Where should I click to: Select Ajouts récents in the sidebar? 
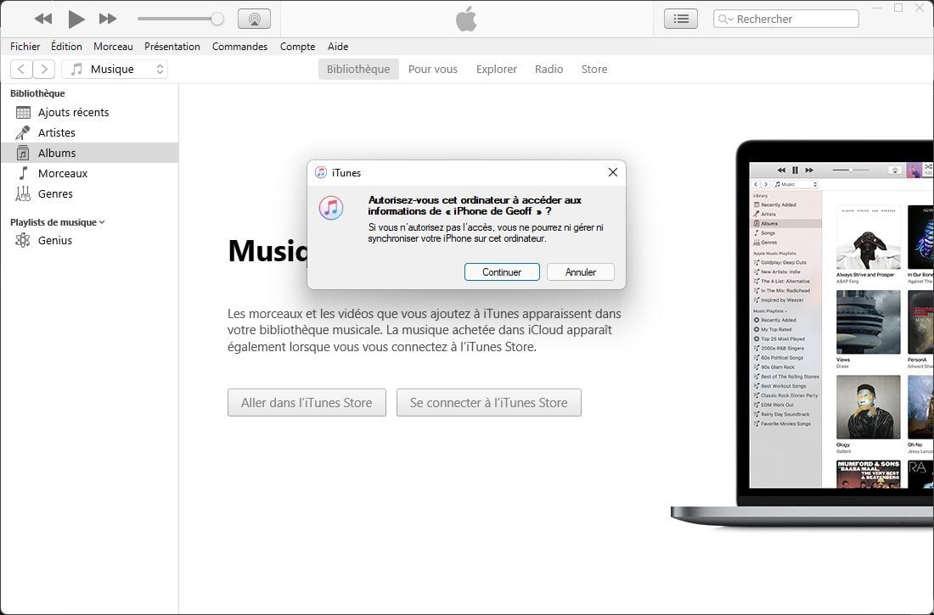point(89,113)
